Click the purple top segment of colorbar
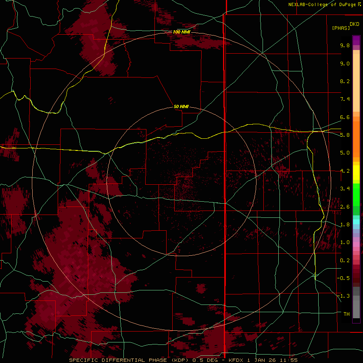Screen dimensions: 363x363 [356, 40]
